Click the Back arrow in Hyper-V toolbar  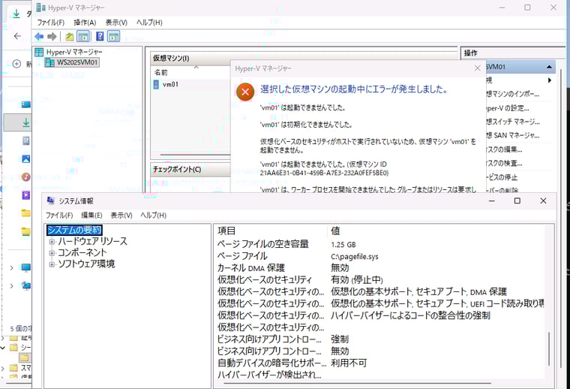pos(39,36)
